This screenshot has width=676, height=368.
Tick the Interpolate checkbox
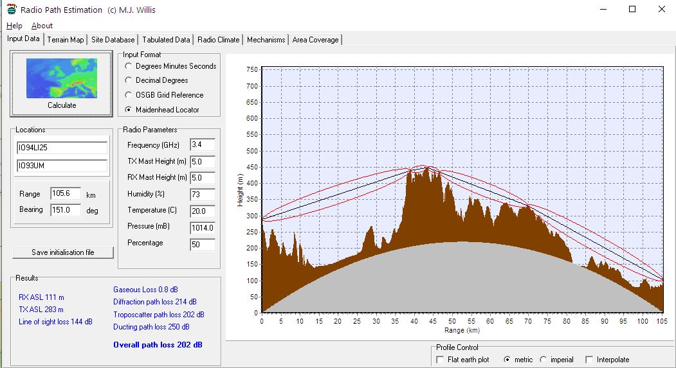pyautogui.click(x=589, y=360)
